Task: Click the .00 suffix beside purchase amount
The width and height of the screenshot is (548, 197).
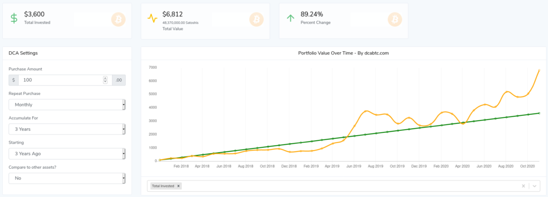Action: [119, 80]
